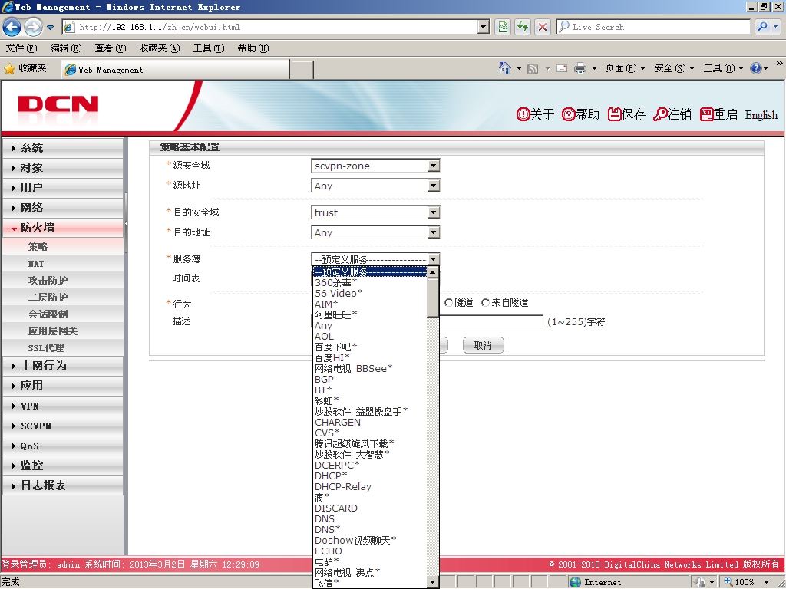Expand the 上网行为 sidebar section
This screenshot has width=786, height=589.
[x=63, y=366]
